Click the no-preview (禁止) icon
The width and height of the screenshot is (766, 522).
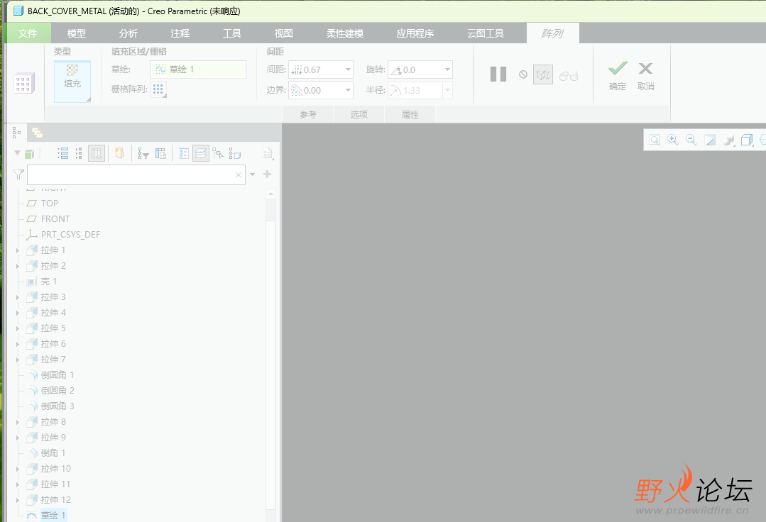pos(523,74)
